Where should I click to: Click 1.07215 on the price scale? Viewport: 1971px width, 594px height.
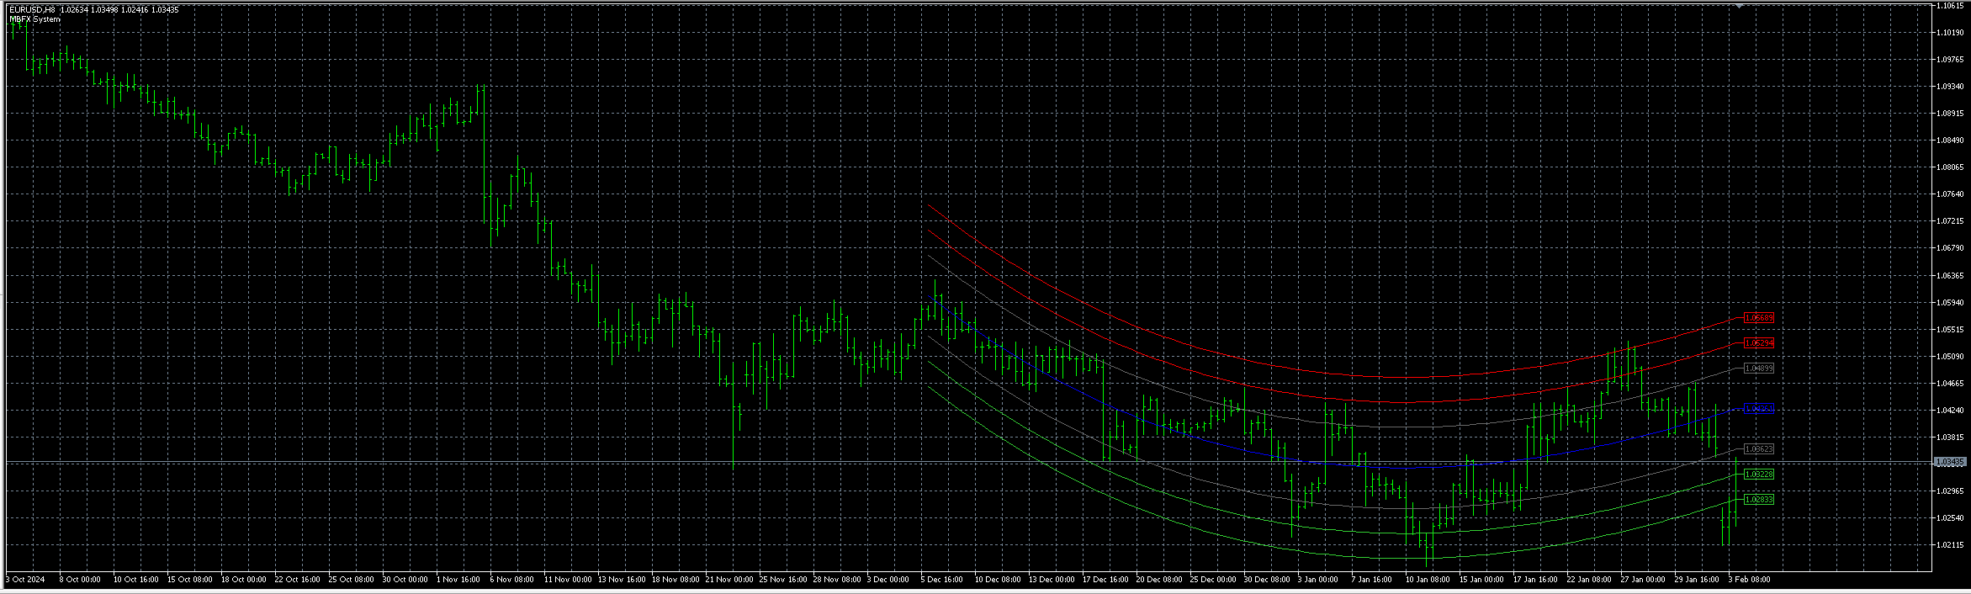[1950, 221]
